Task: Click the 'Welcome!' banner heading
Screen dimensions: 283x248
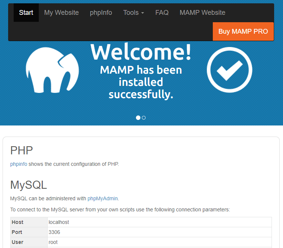Action: (x=141, y=52)
